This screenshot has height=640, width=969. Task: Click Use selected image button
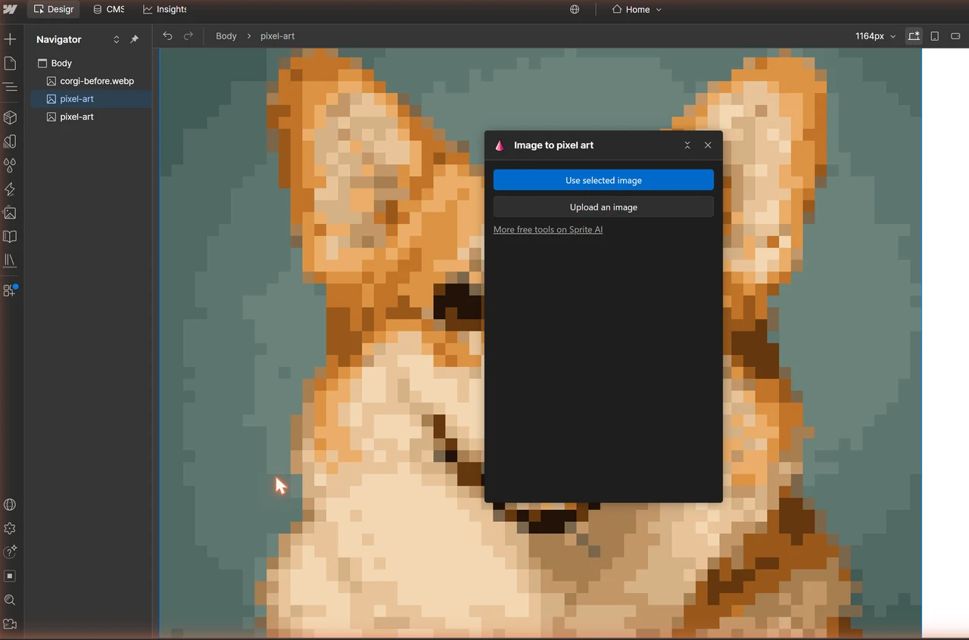(603, 180)
